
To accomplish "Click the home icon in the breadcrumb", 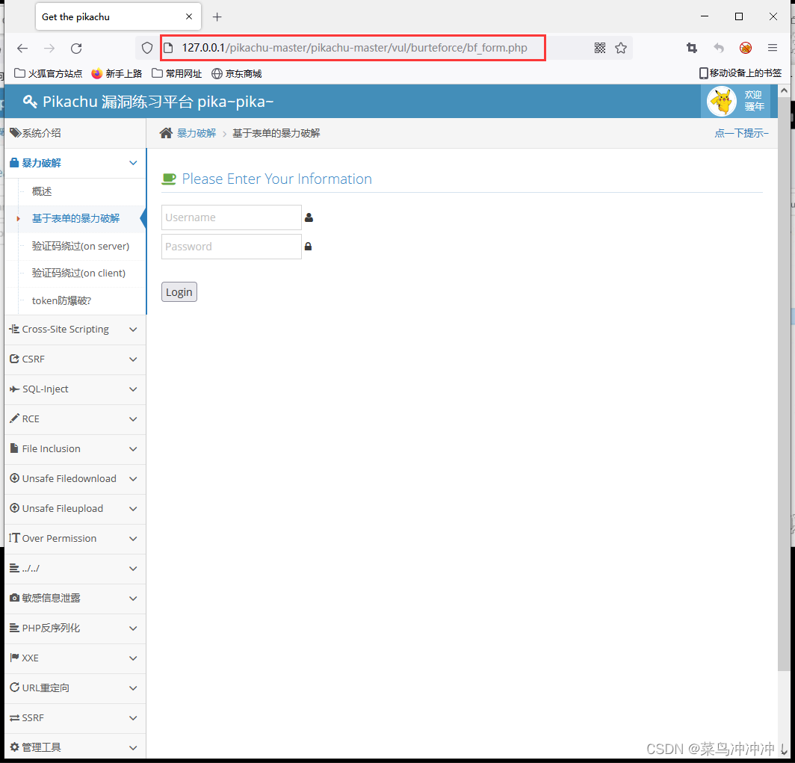I will (x=166, y=133).
